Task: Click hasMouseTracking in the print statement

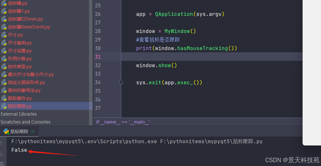Action: (203, 48)
